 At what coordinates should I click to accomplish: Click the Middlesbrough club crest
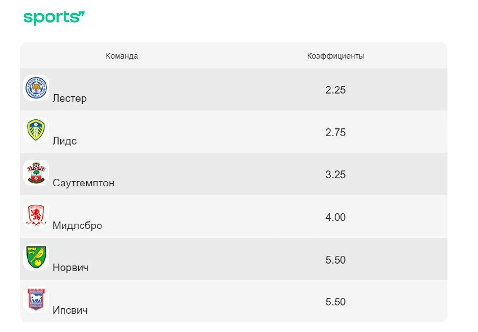[36, 215]
